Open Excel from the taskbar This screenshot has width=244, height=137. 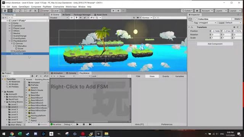coord(20,134)
